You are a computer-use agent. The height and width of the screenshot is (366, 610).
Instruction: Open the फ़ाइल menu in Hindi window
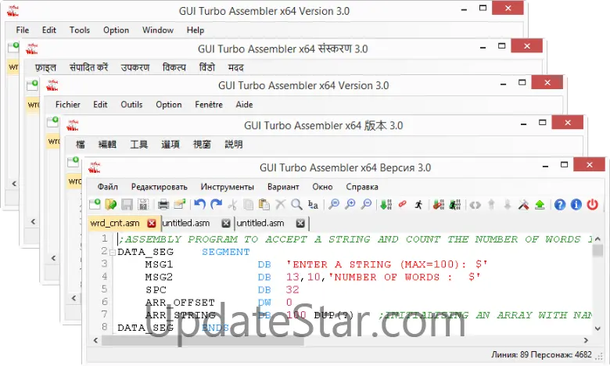pos(46,68)
